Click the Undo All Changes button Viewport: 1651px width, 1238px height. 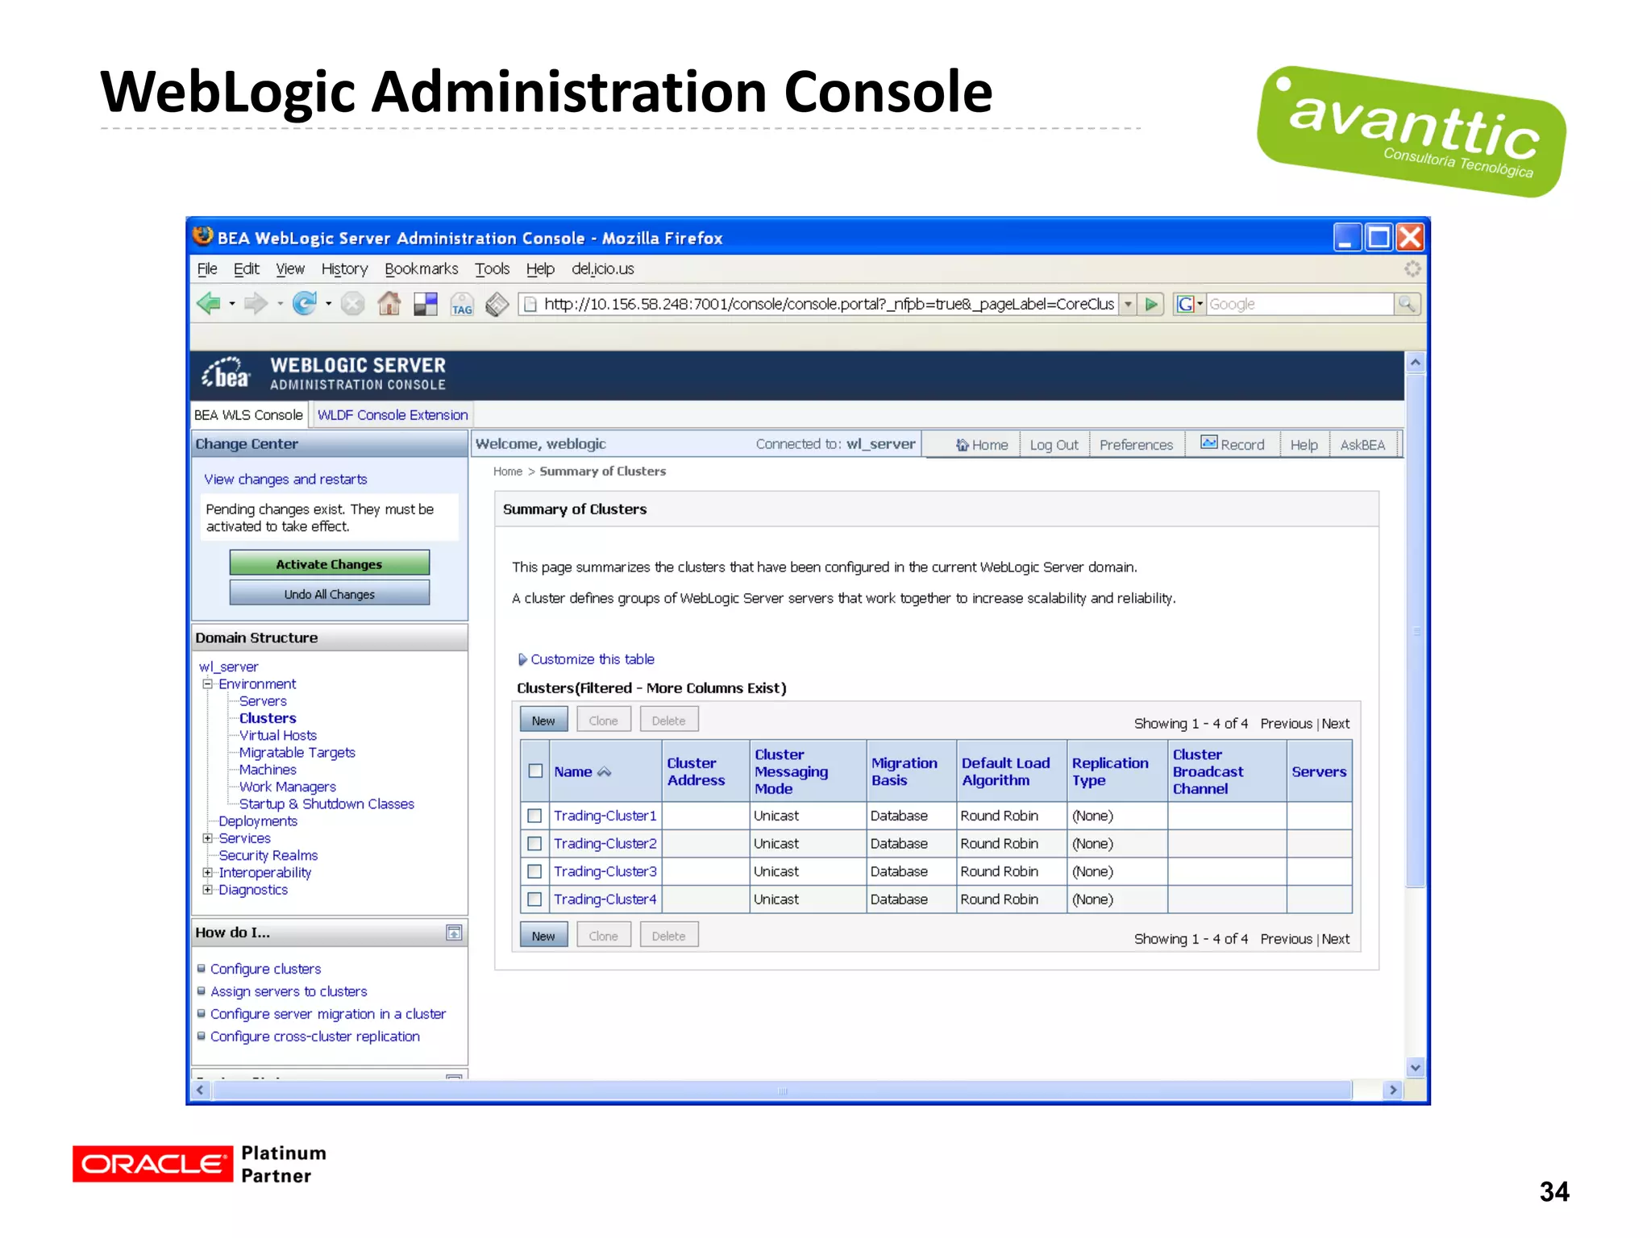[x=329, y=593]
